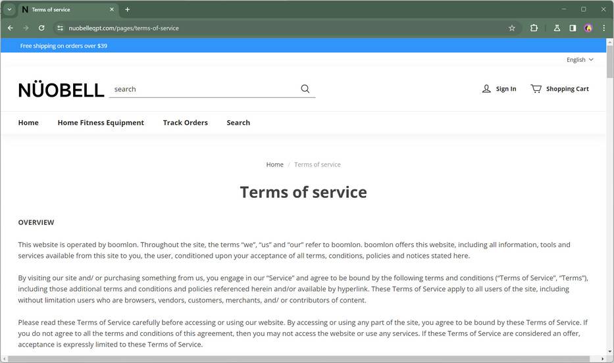
Task: Maximize the browser window
Action: [x=584, y=9]
